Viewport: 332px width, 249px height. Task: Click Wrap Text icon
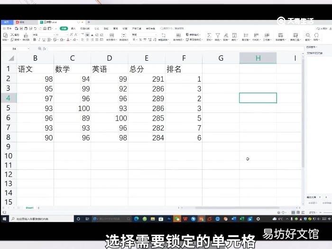coord(124,37)
